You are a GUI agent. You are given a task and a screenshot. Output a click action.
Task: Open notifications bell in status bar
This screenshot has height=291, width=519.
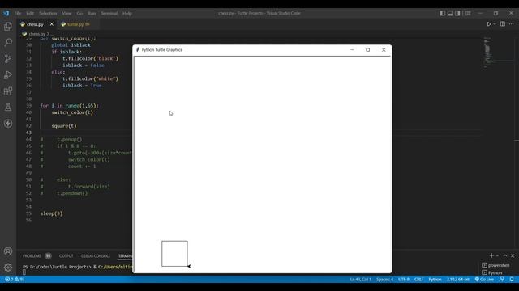(512, 280)
